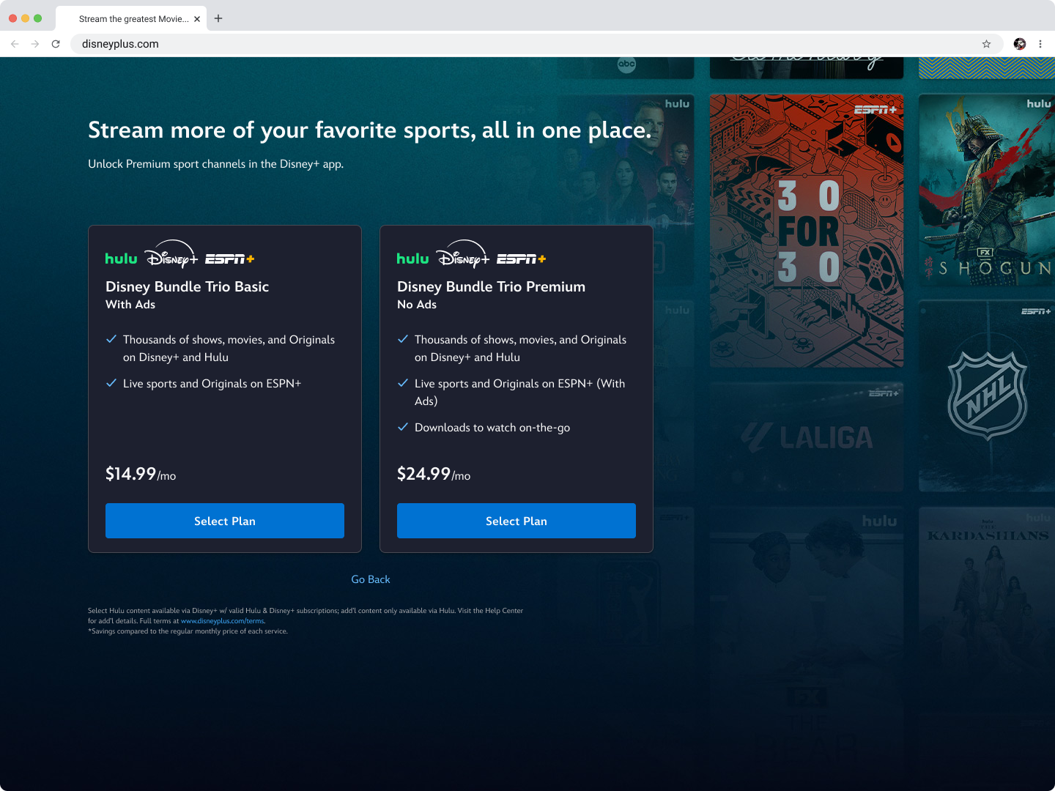Open the browser three-dot menu
Image resolution: width=1055 pixels, height=791 pixels.
point(1040,44)
